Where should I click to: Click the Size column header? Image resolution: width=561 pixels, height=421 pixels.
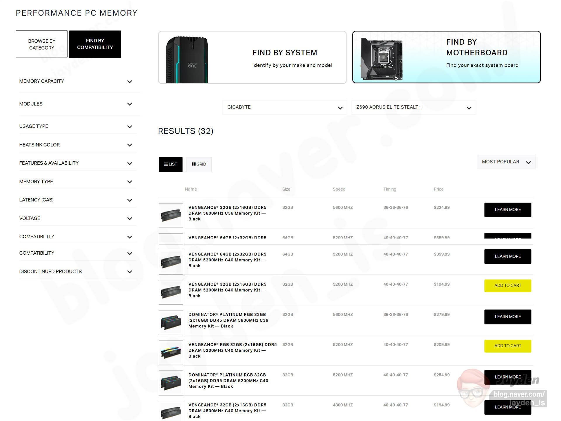tap(286, 189)
